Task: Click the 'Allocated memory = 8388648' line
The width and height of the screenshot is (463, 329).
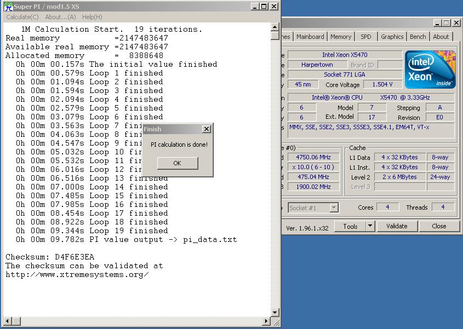Action: (x=84, y=55)
